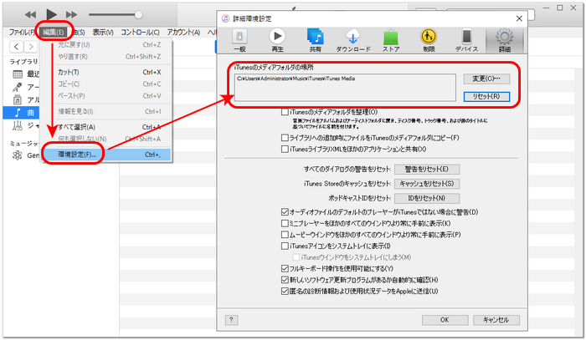Open the ストア (Store) preferences tab
The height and width of the screenshot is (340, 586).
391,40
